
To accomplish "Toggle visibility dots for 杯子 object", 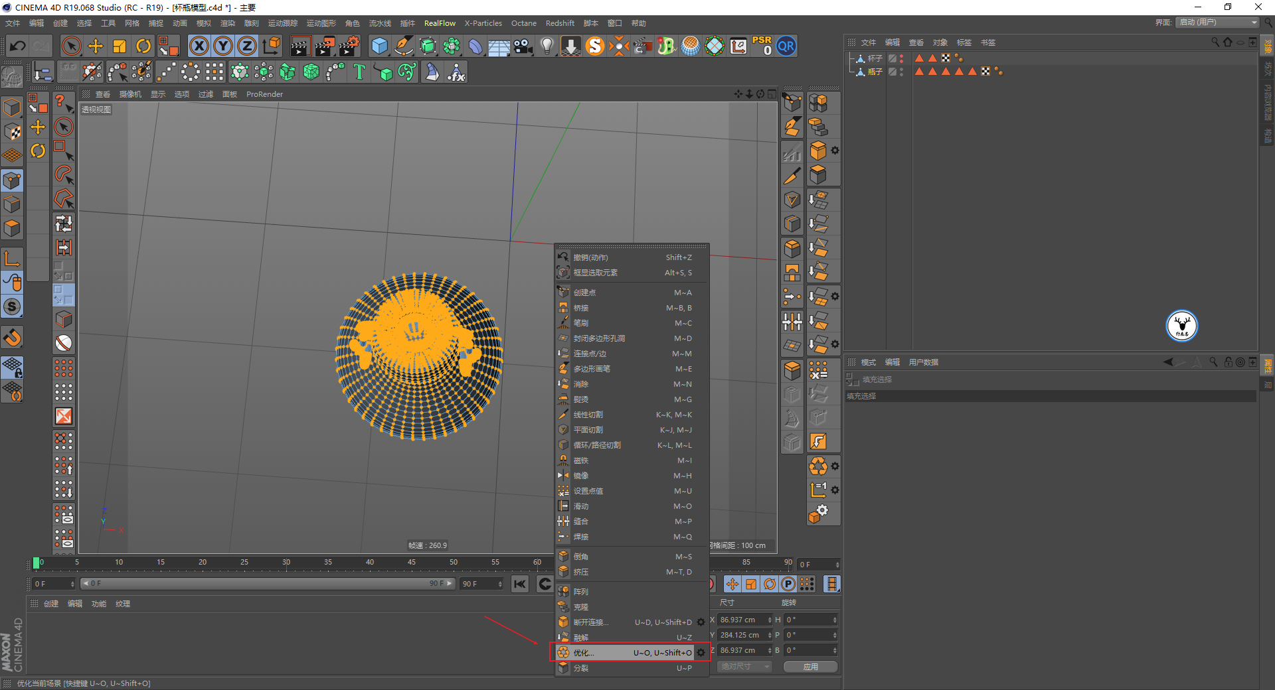I will point(901,58).
